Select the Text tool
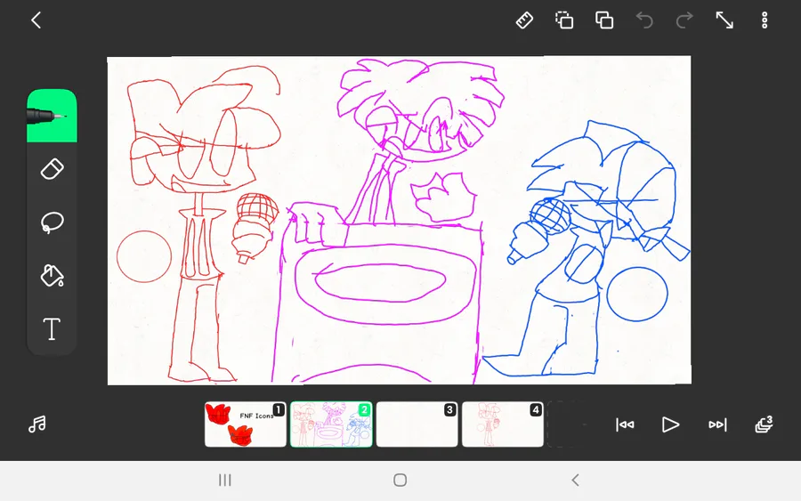The height and width of the screenshot is (501, 801). click(x=52, y=329)
